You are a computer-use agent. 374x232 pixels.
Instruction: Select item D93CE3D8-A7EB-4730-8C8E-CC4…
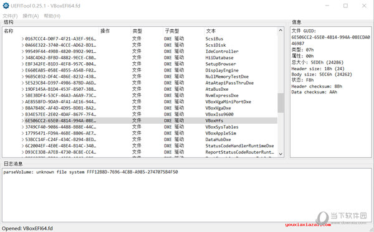point(60,152)
